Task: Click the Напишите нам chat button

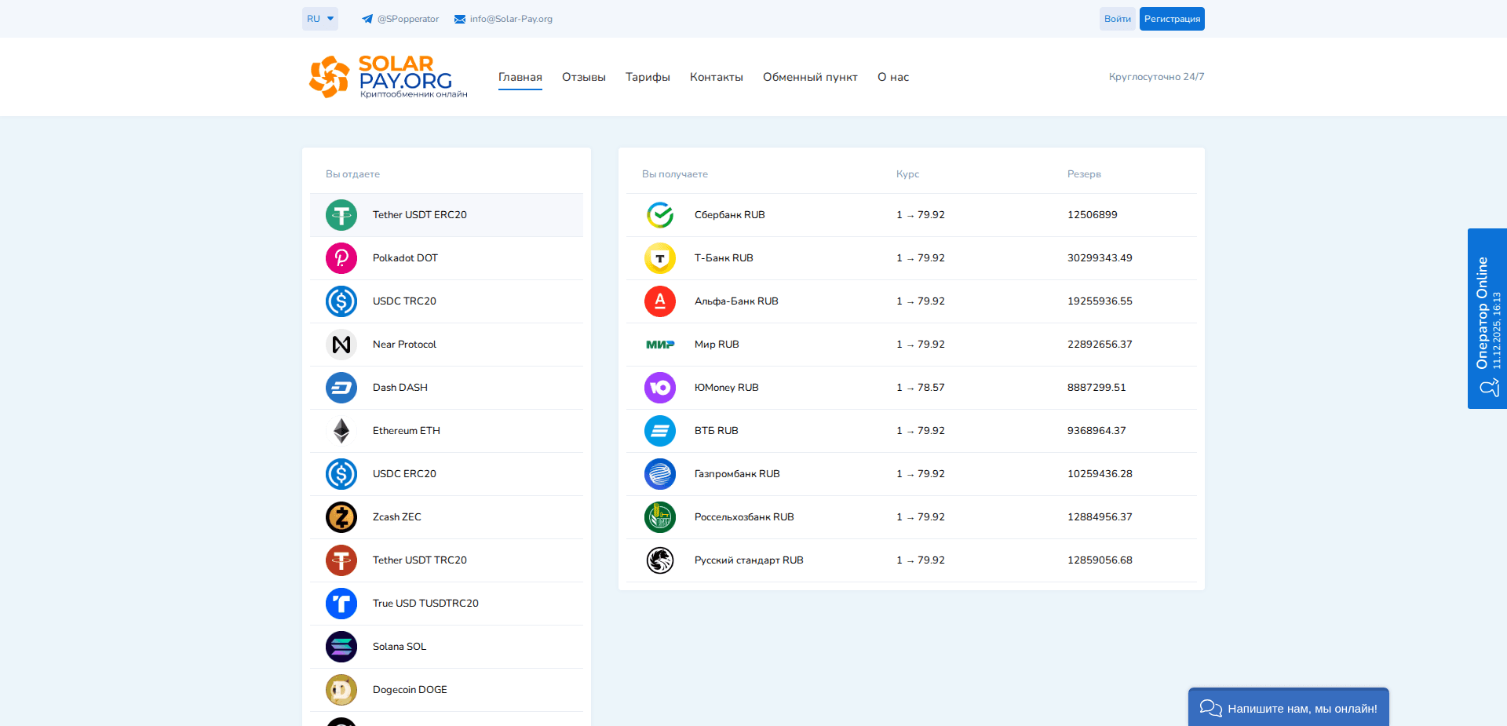Action: coord(1288,707)
